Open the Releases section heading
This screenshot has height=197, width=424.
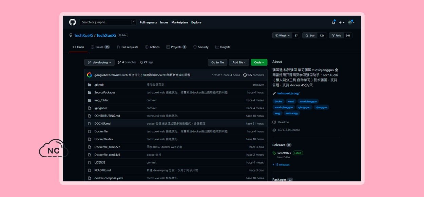point(279,145)
